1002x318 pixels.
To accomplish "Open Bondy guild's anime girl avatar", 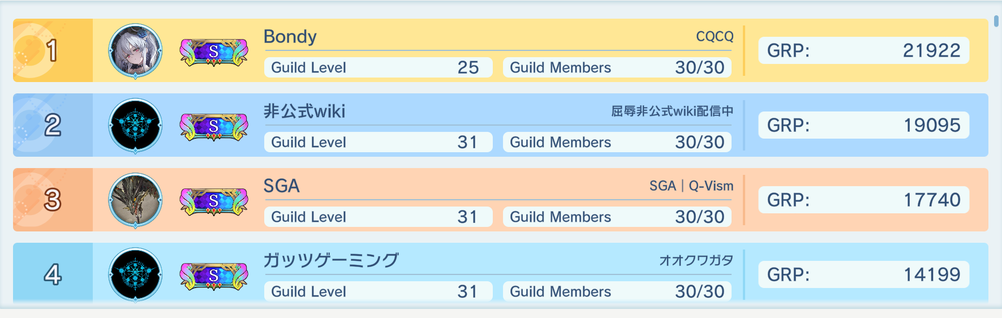I will 135,51.
